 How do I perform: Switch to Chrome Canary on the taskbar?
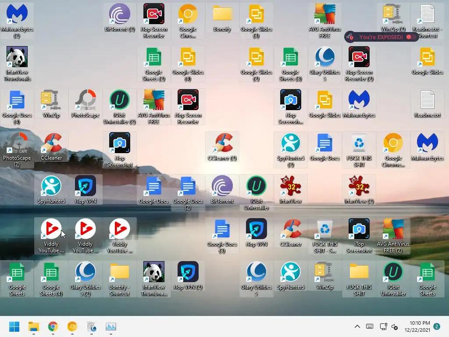[x=72, y=326]
